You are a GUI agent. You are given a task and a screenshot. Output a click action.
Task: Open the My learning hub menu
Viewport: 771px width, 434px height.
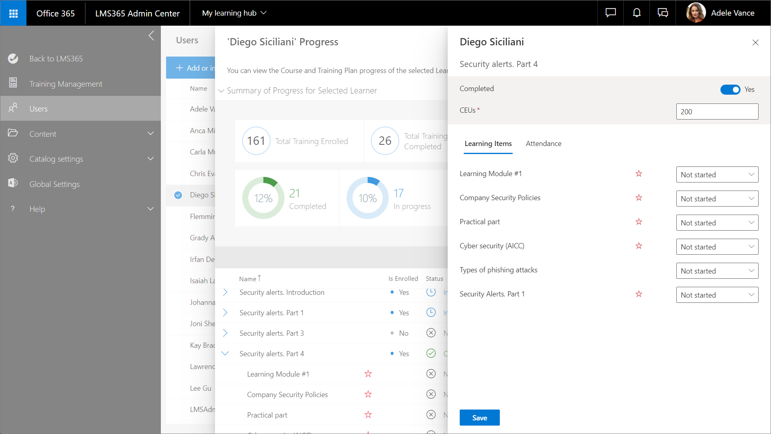coord(234,13)
